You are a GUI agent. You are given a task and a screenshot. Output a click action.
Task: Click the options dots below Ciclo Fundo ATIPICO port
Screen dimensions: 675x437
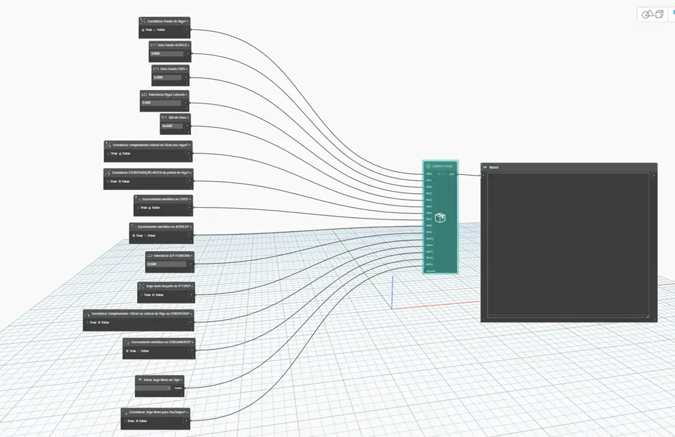coord(189,60)
